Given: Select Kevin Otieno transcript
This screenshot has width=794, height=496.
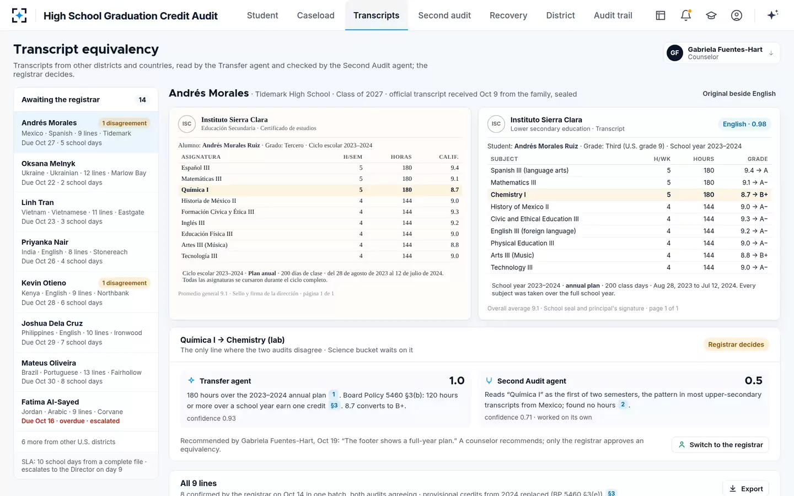Looking at the screenshot, I should tap(86, 292).
